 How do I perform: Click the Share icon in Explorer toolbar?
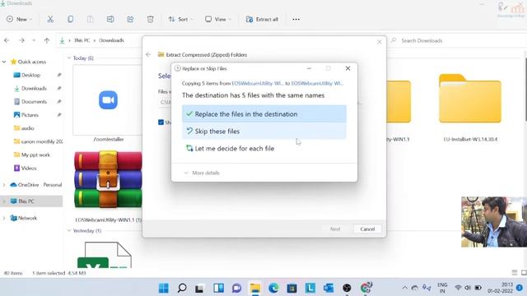coord(130,19)
